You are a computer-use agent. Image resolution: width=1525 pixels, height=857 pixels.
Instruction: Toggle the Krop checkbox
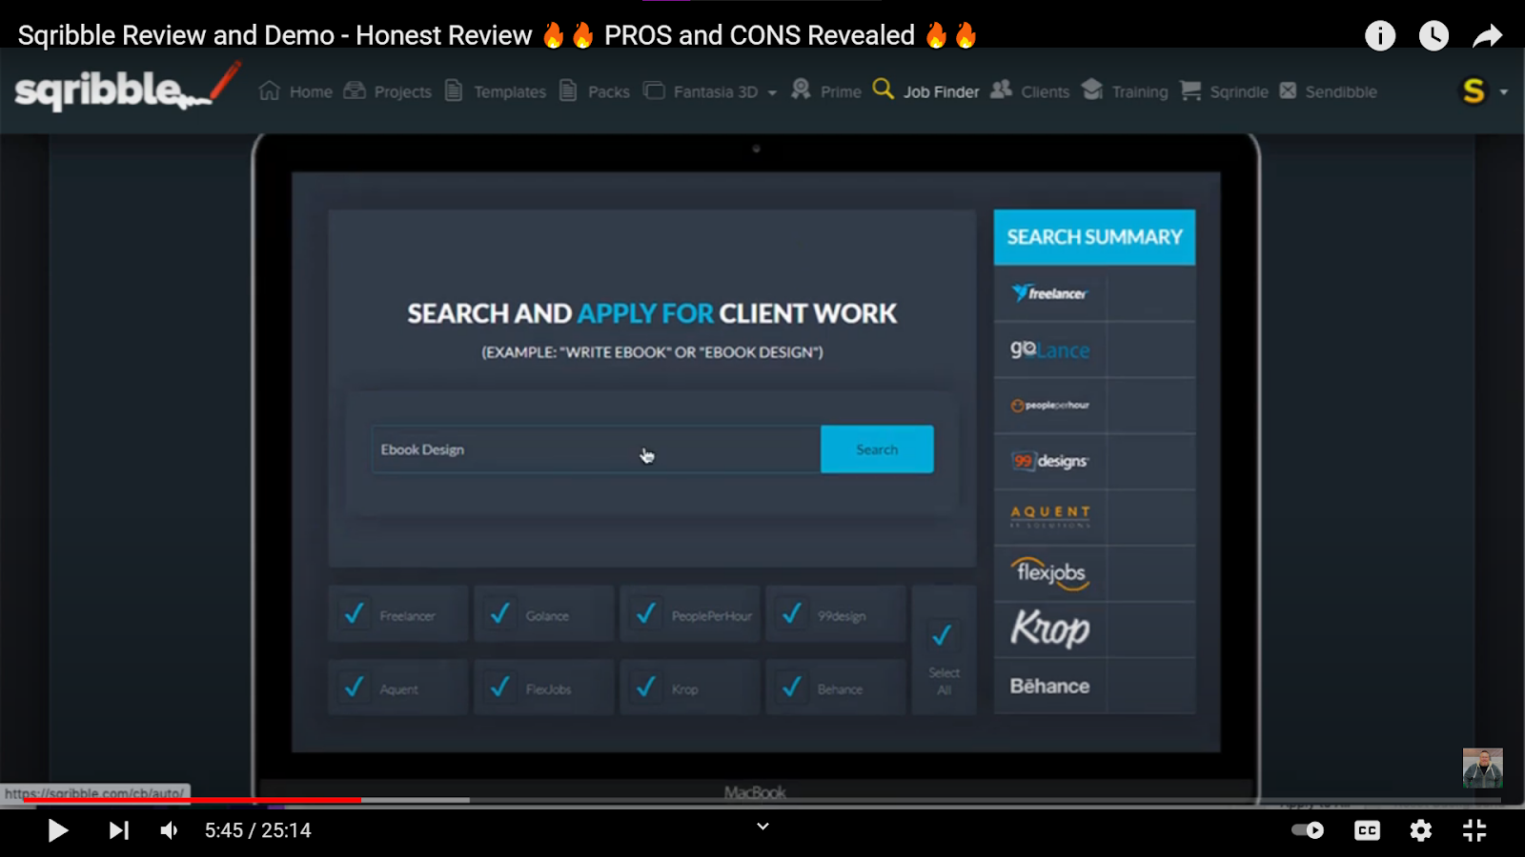pyautogui.click(x=646, y=687)
